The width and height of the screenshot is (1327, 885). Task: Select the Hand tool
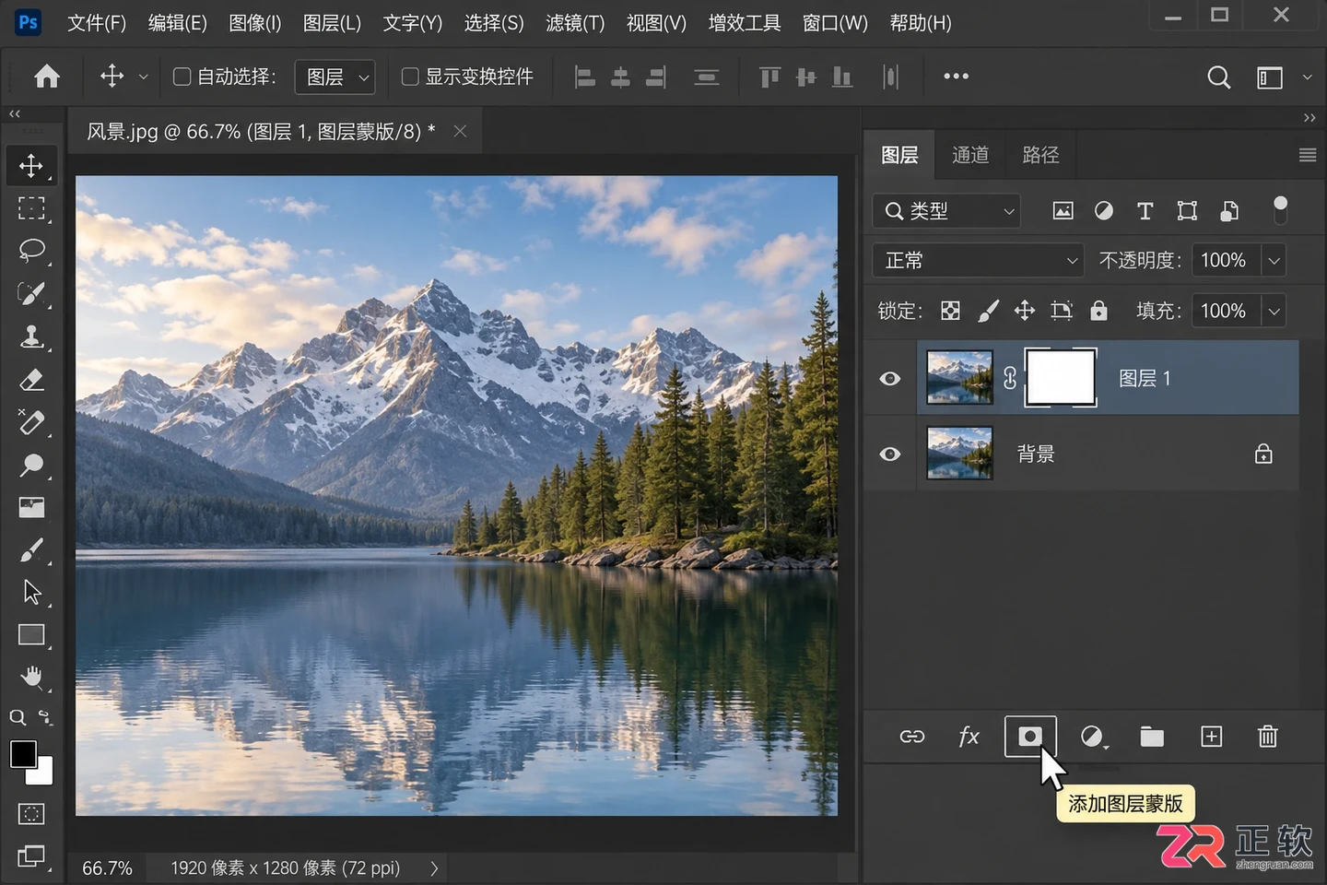point(31,678)
